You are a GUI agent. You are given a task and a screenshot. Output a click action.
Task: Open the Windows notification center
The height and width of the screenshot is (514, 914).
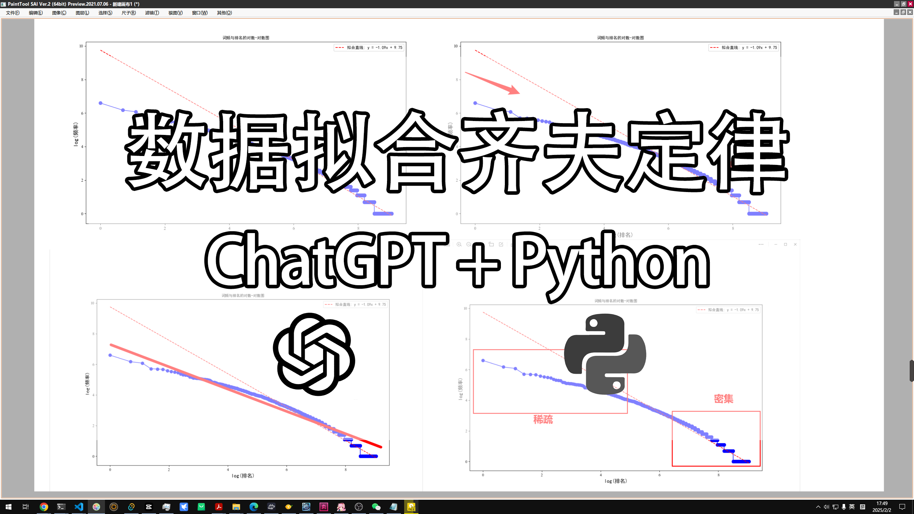pos(902,507)
